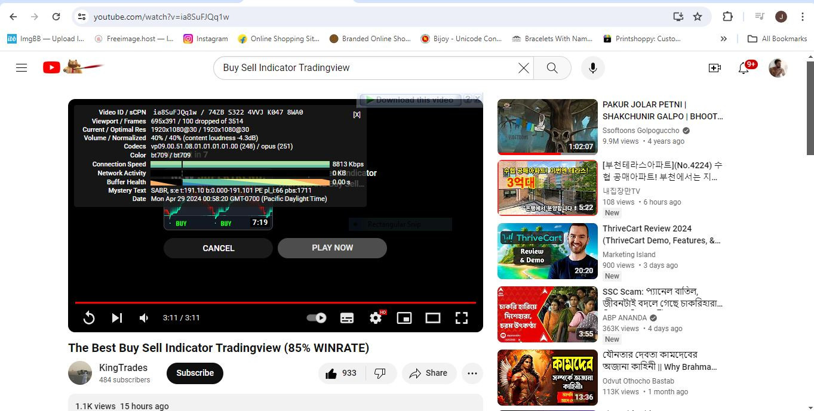Screen dimensions: 814x411
Task: Open the 부천테라스아파트 No.4224 video thumbnail
Action: [548, 188]
